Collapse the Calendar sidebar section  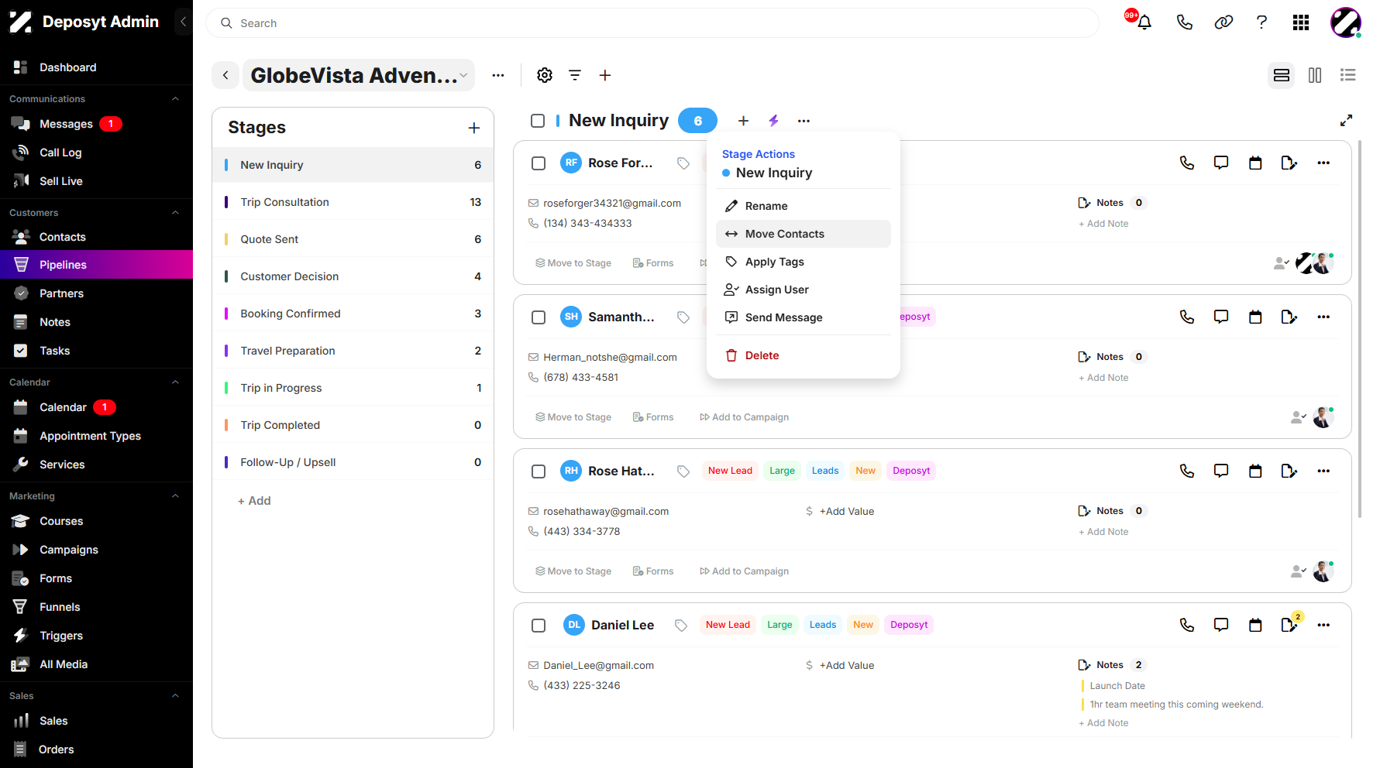[x=175, y=382]
